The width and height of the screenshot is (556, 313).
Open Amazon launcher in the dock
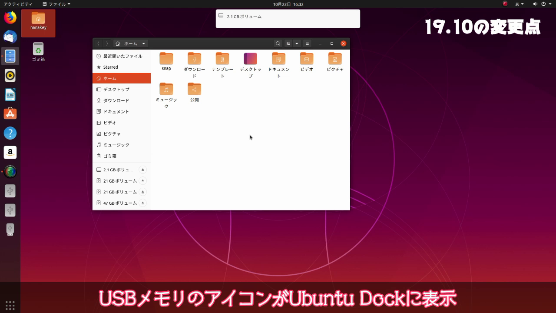tap(10, 152)
